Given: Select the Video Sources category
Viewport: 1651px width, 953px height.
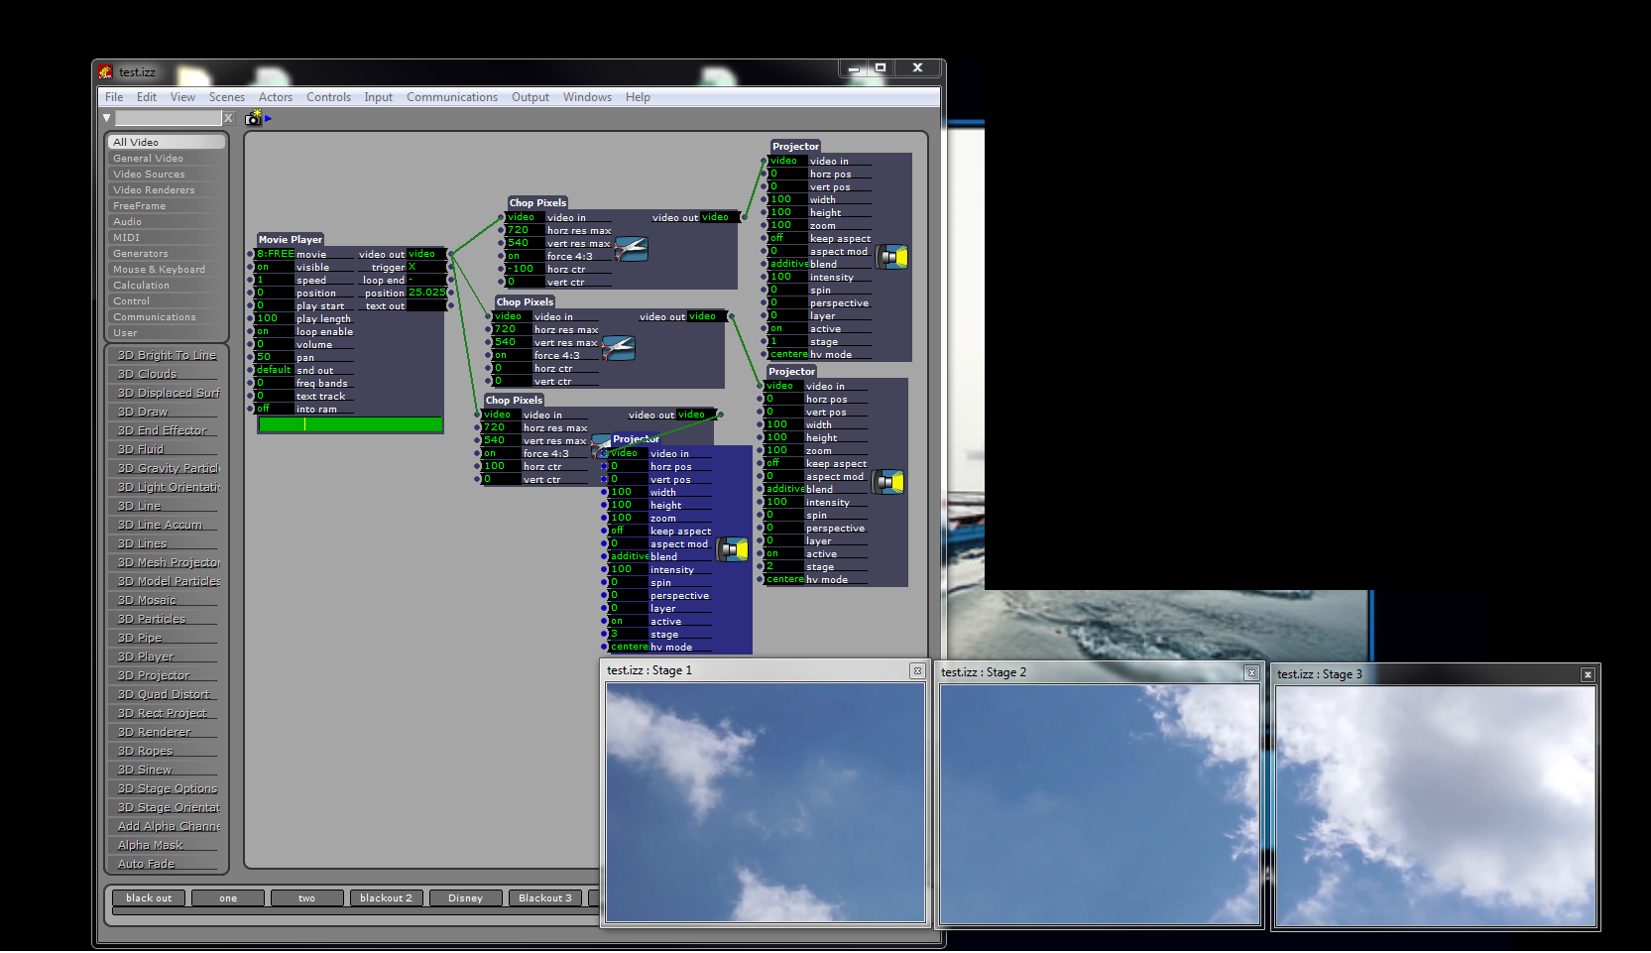Looking at the screenshot, I should tap(167, 174).
